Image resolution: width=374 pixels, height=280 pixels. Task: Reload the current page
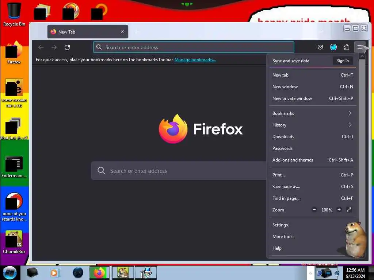click(x=67, y=47)
